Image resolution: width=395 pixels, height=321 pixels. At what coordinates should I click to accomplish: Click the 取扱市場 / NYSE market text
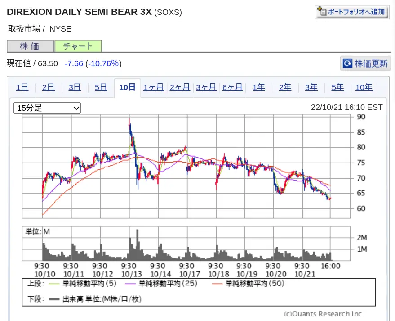(x=40, y=29)
